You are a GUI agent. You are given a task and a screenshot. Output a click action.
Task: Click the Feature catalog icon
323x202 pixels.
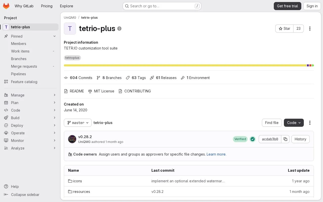tap(6, 82)
